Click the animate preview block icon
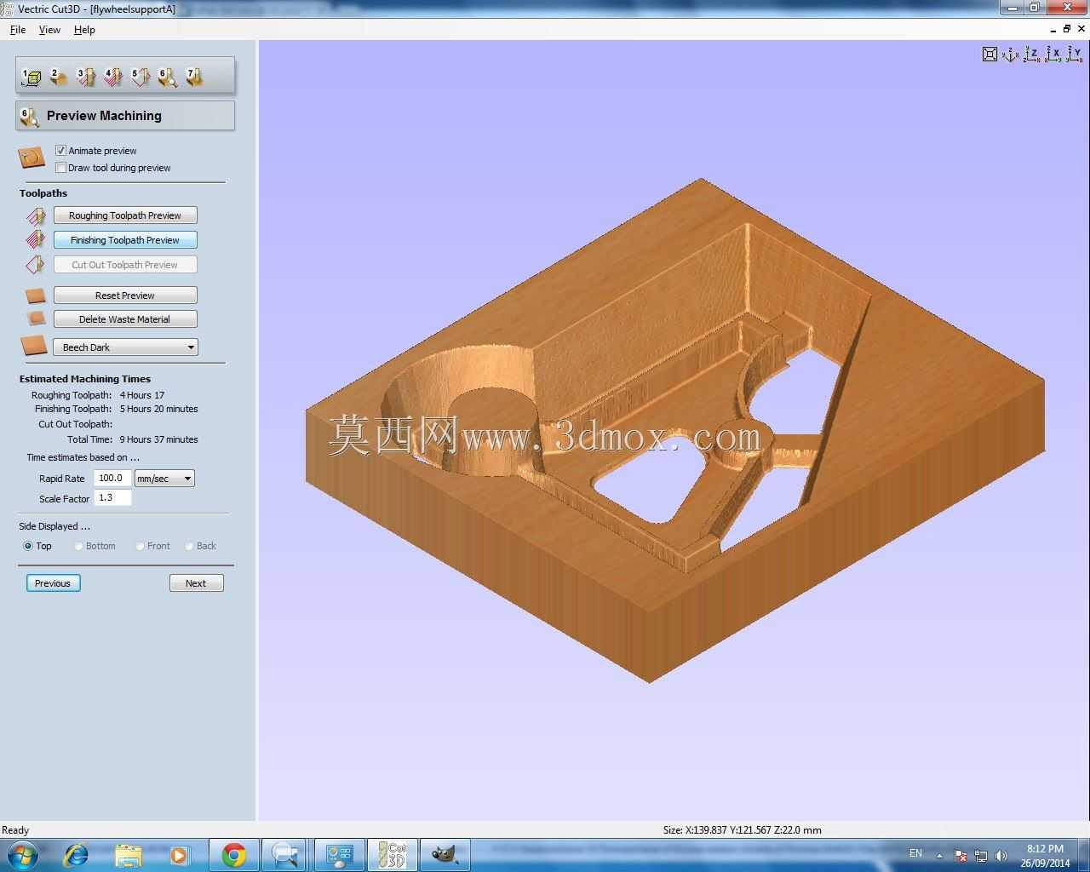 coord(32,158)
